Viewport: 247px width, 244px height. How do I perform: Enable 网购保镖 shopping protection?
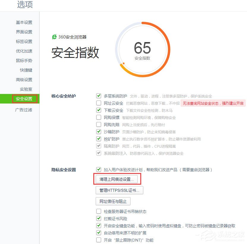98,117
